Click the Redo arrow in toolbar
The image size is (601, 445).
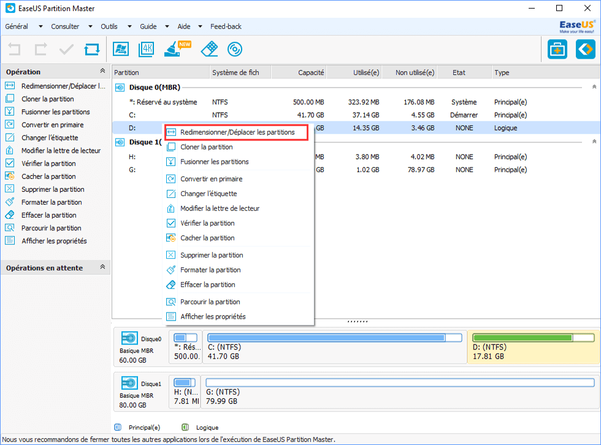[x=40, y=50]
